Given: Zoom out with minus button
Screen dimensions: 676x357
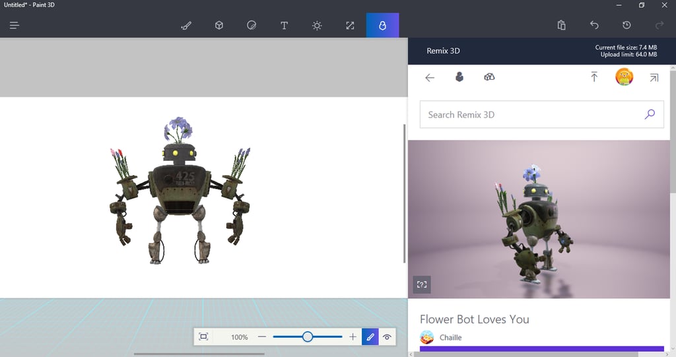Looking at the screenshot, I should (261, 337).
